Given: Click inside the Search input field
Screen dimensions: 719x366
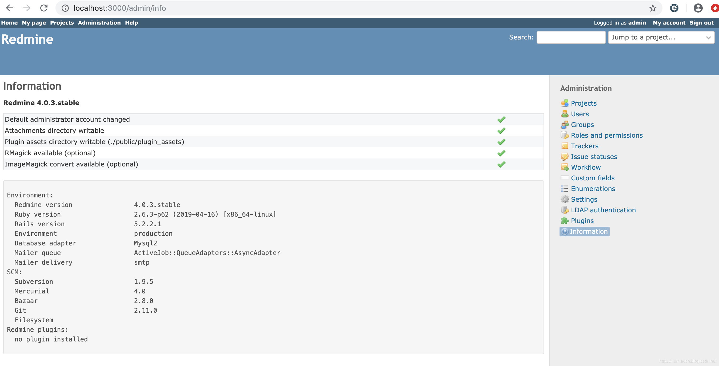Looking at the screenshot, I should tap(571, 37).
